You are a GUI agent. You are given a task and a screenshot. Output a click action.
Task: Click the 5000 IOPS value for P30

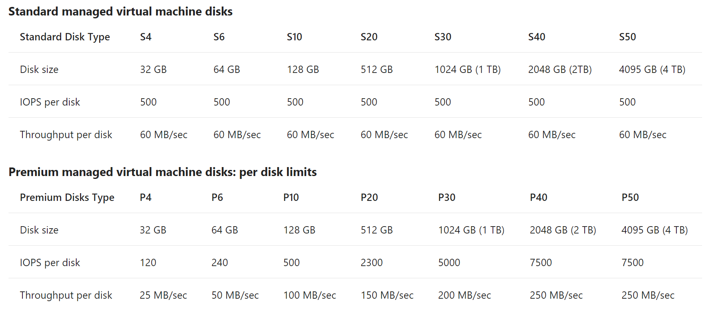click(449, 262)
